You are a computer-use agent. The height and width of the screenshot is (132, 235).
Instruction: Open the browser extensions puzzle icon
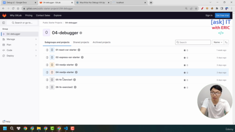(x=217, y=8)
